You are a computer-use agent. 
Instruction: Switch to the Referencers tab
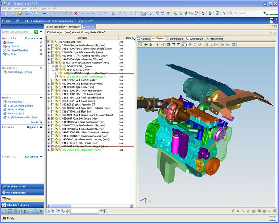[178, 39]
